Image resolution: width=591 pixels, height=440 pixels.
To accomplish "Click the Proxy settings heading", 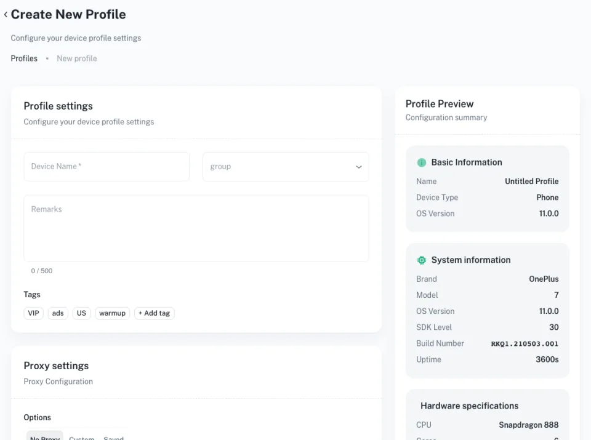I will click(56, 366).
